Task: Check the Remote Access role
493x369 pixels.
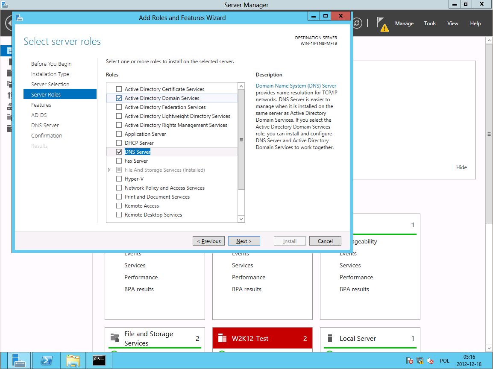Action: [x=119, y=205]
